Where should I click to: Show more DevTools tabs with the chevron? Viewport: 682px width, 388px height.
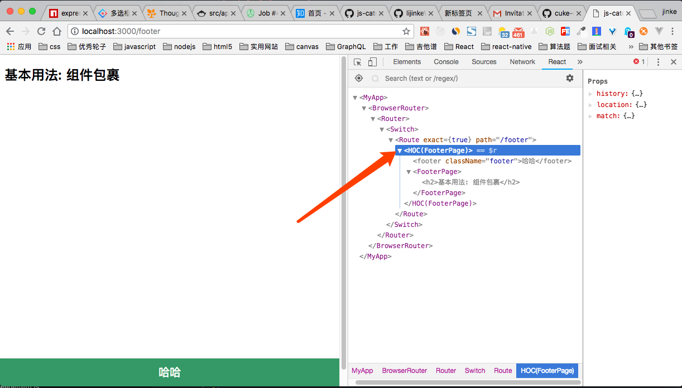pos(580,62)
